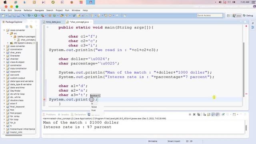Screen dimensions: 256x144
Task: Open the volume icon in the macOS menu bar
Action: 220,2
